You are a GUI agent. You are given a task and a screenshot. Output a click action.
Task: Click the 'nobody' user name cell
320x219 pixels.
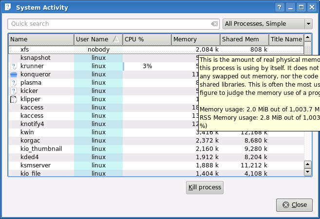click(98, 50)
